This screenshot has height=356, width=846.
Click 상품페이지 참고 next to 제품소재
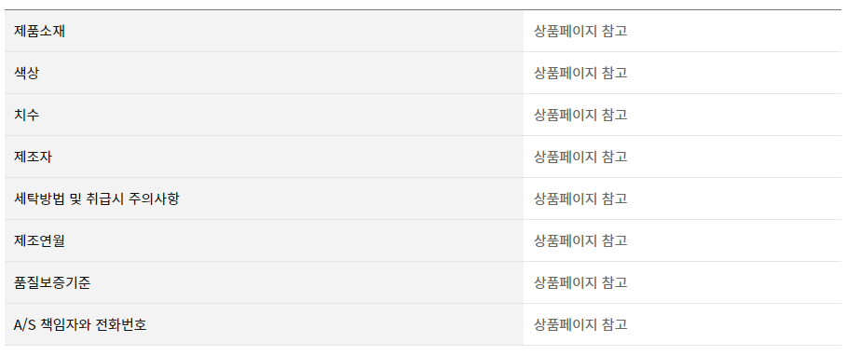(580, 32)
